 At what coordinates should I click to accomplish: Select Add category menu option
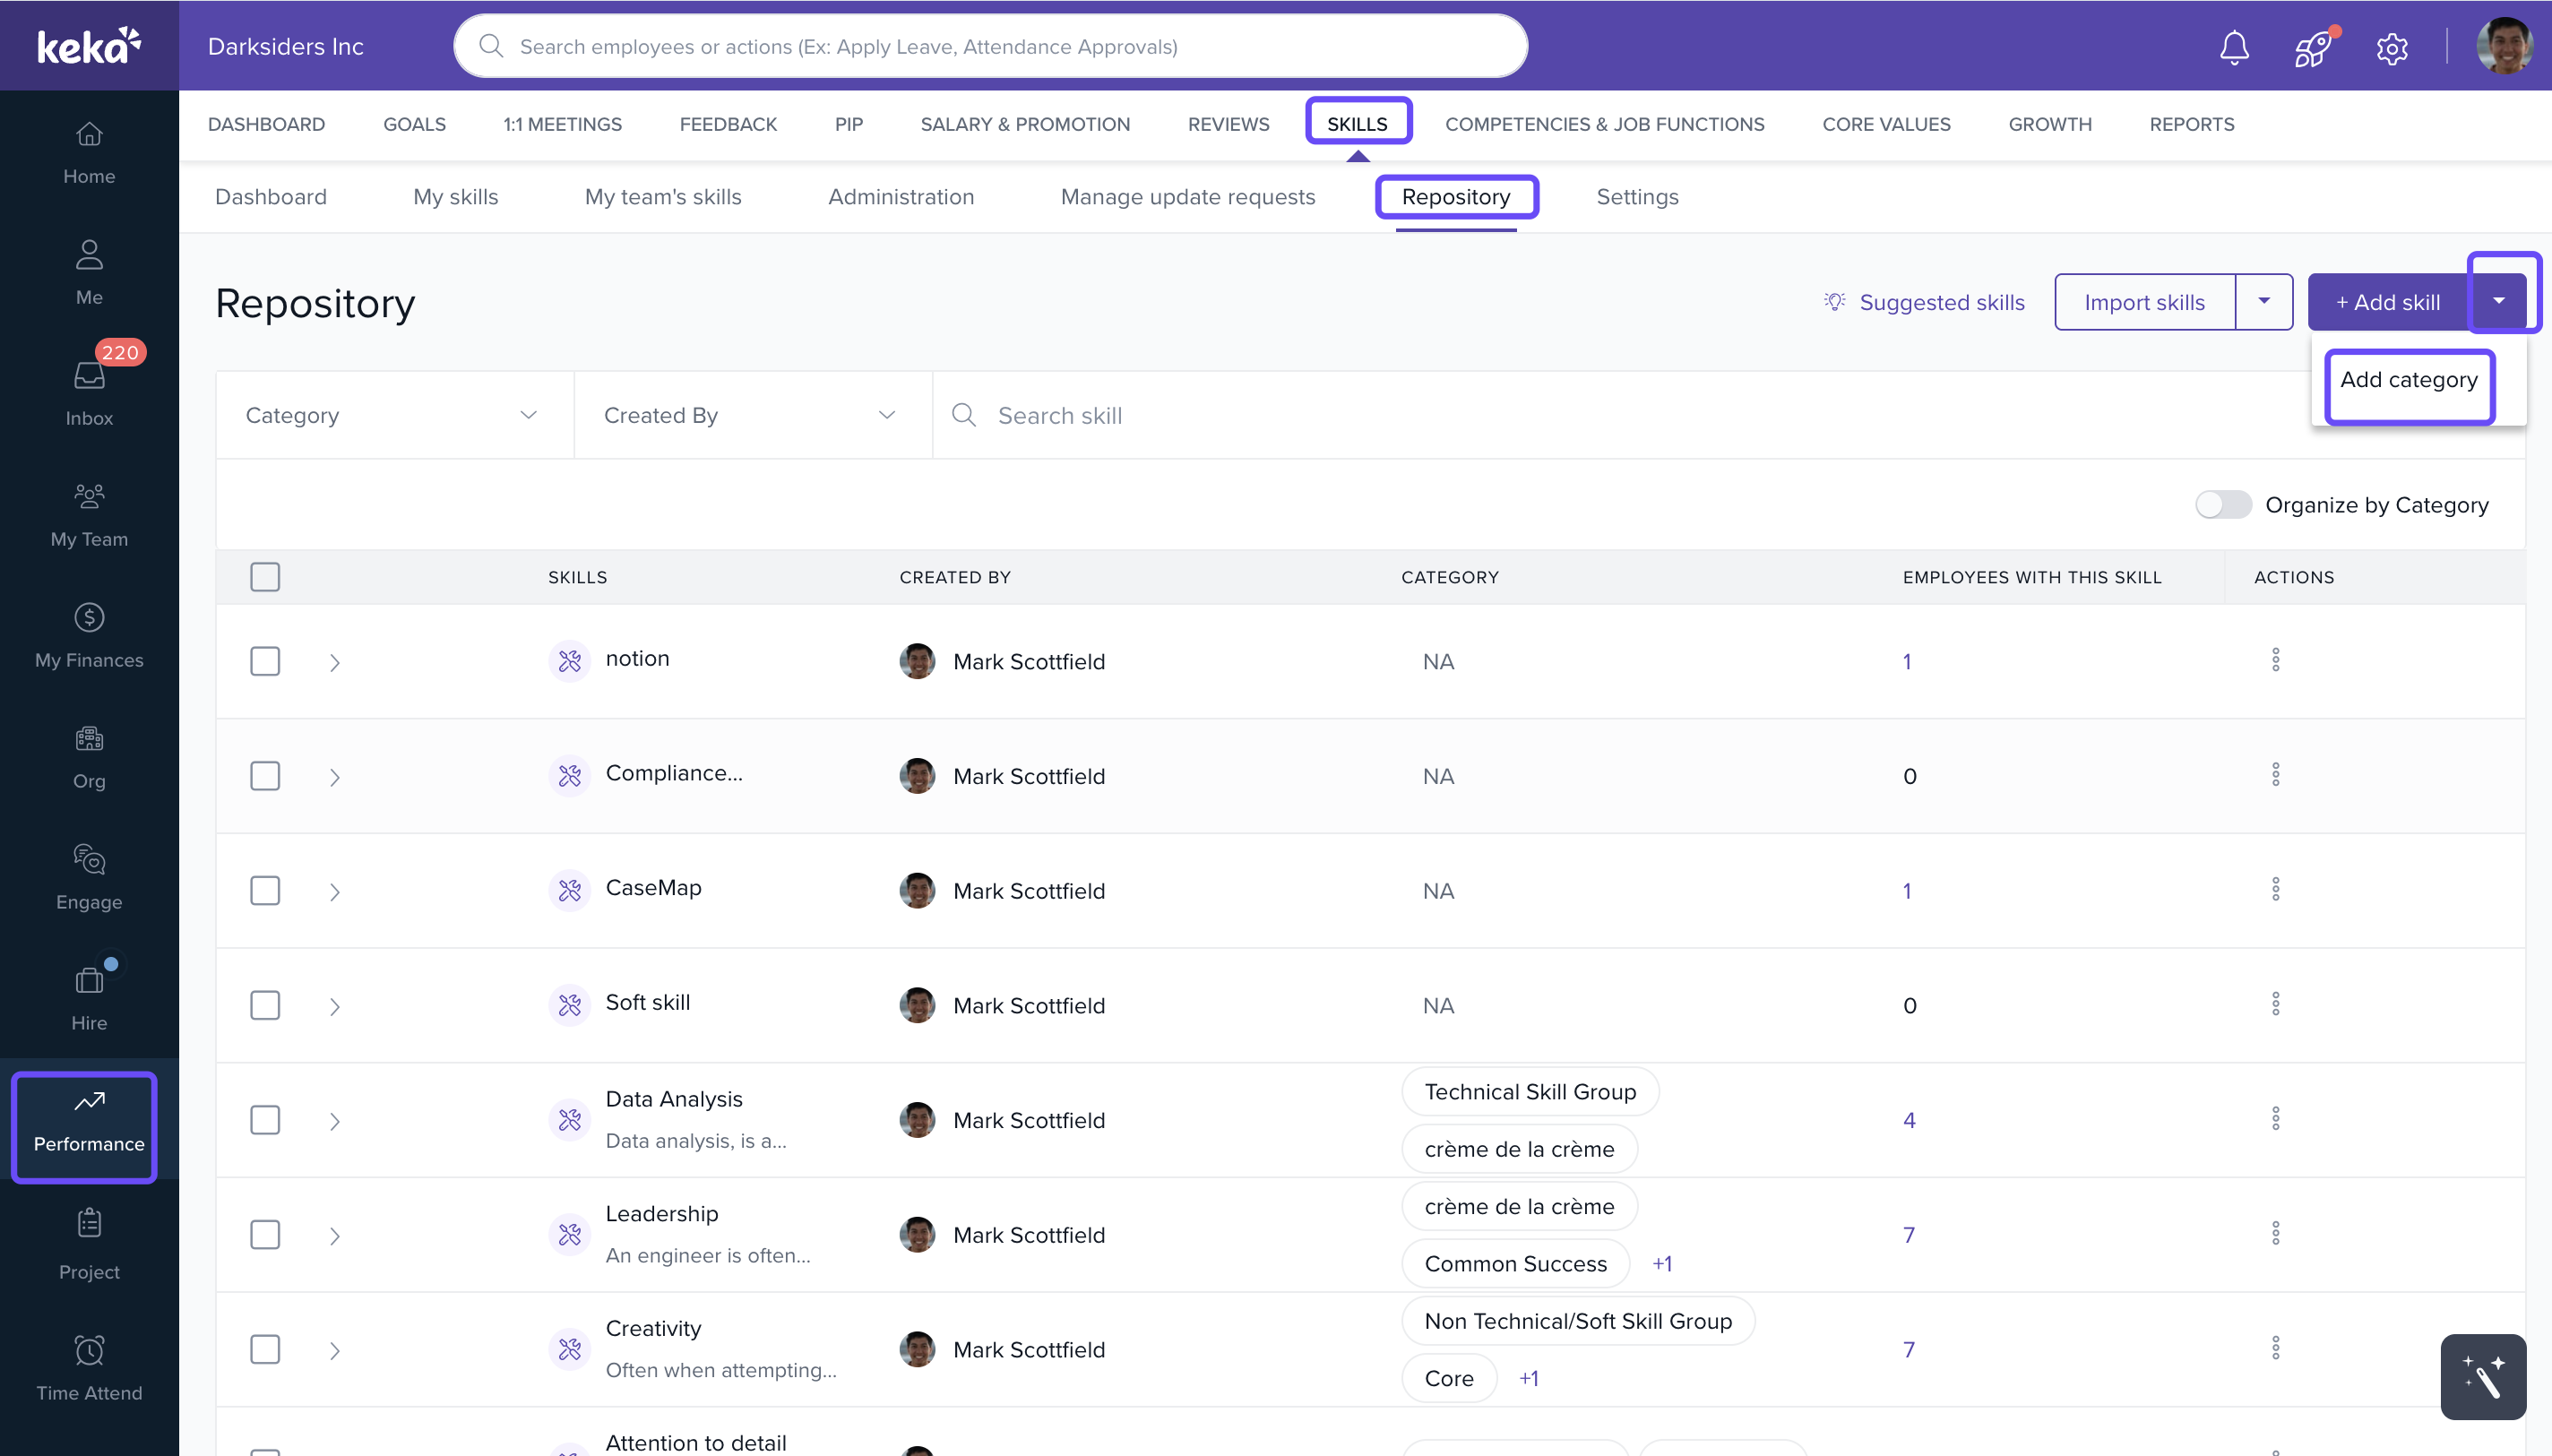coord(2408,380)
